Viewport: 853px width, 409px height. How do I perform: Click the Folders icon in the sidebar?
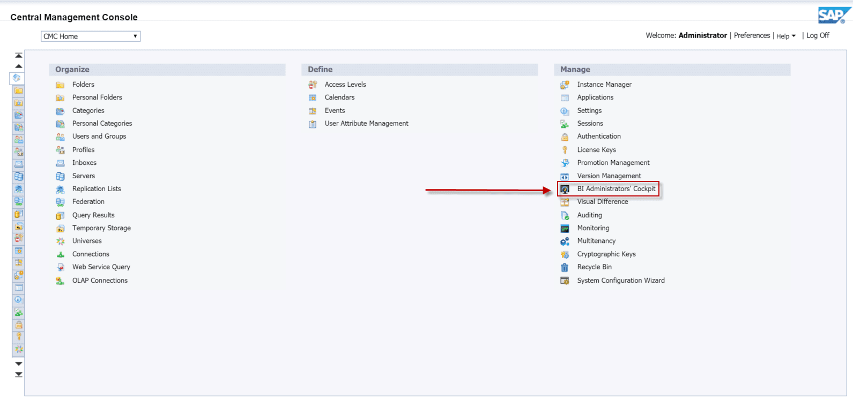click(19, 91)
